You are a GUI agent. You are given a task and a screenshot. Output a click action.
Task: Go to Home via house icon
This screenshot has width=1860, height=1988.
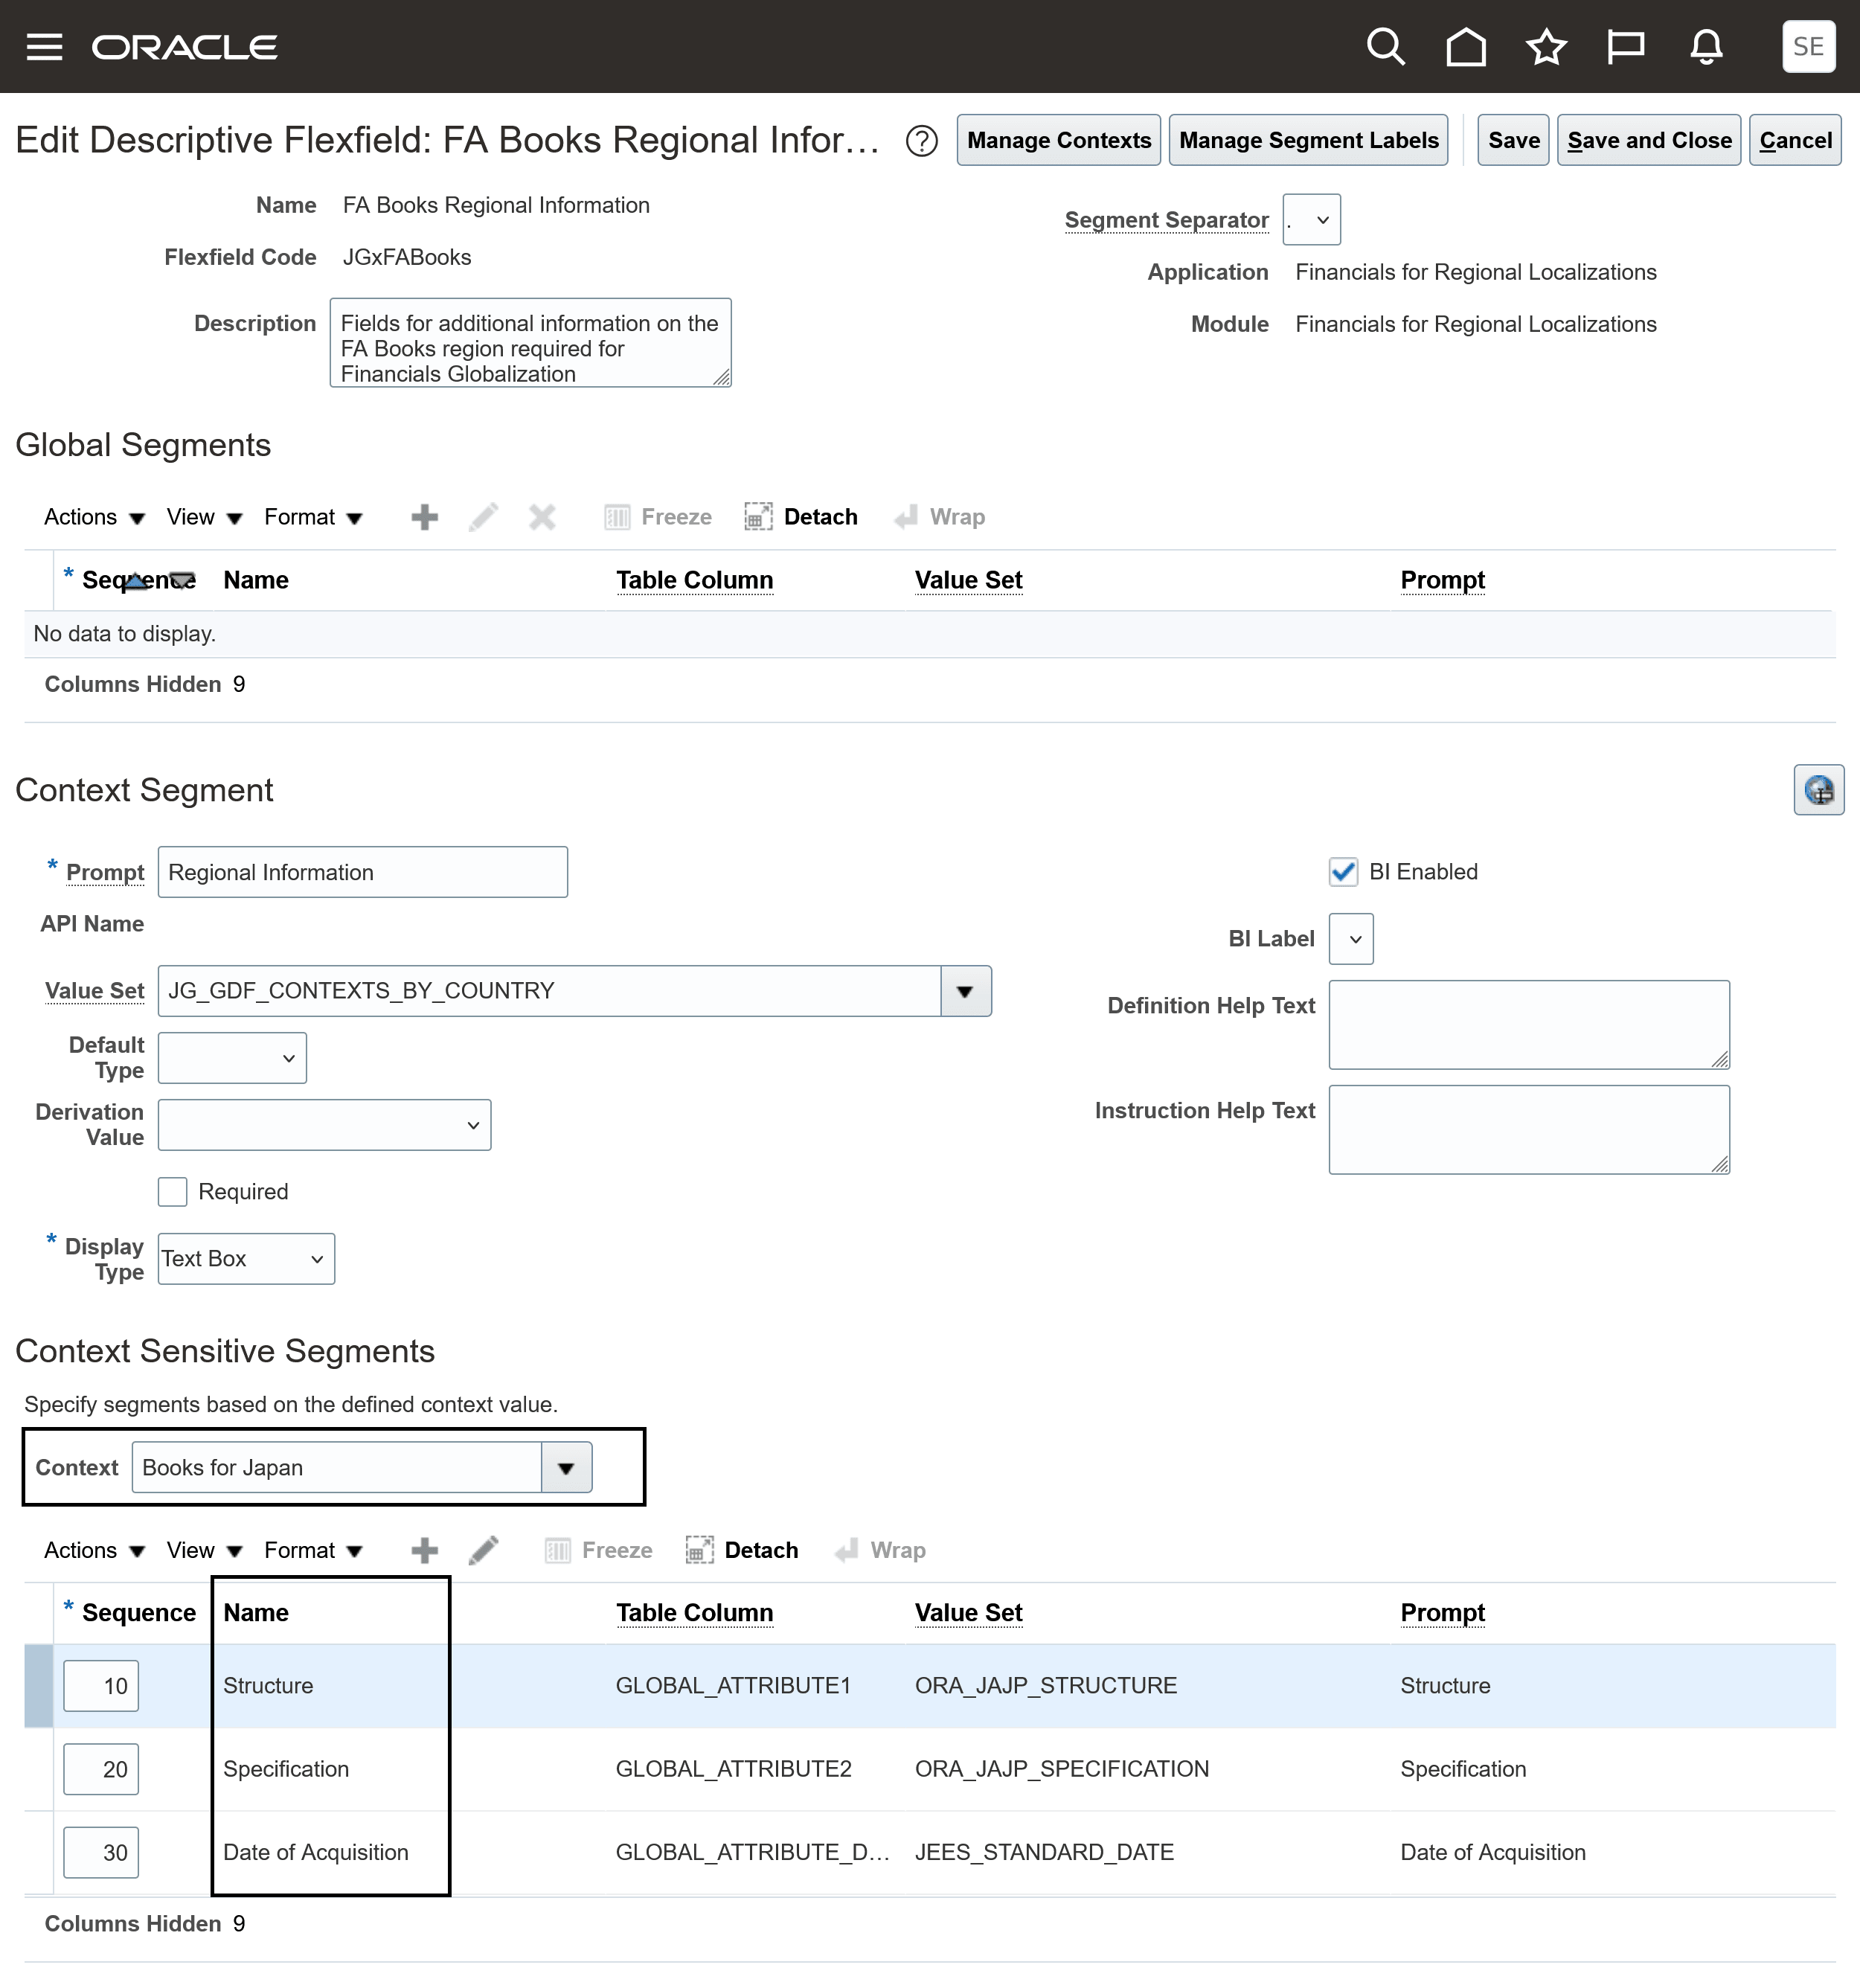1465,47
